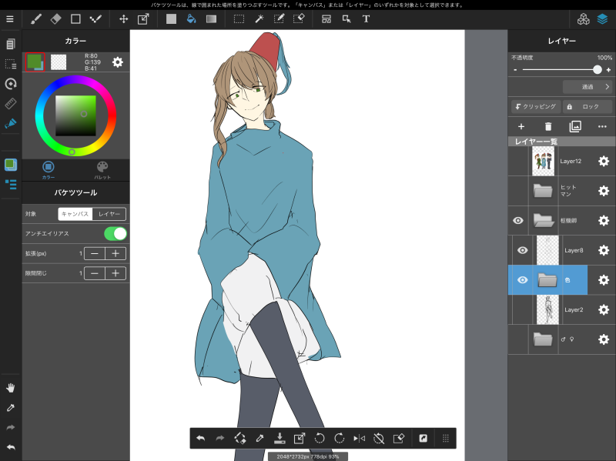Open the materials cubes panel
Viewport: 616px width, 461px height.
point(584,18)
